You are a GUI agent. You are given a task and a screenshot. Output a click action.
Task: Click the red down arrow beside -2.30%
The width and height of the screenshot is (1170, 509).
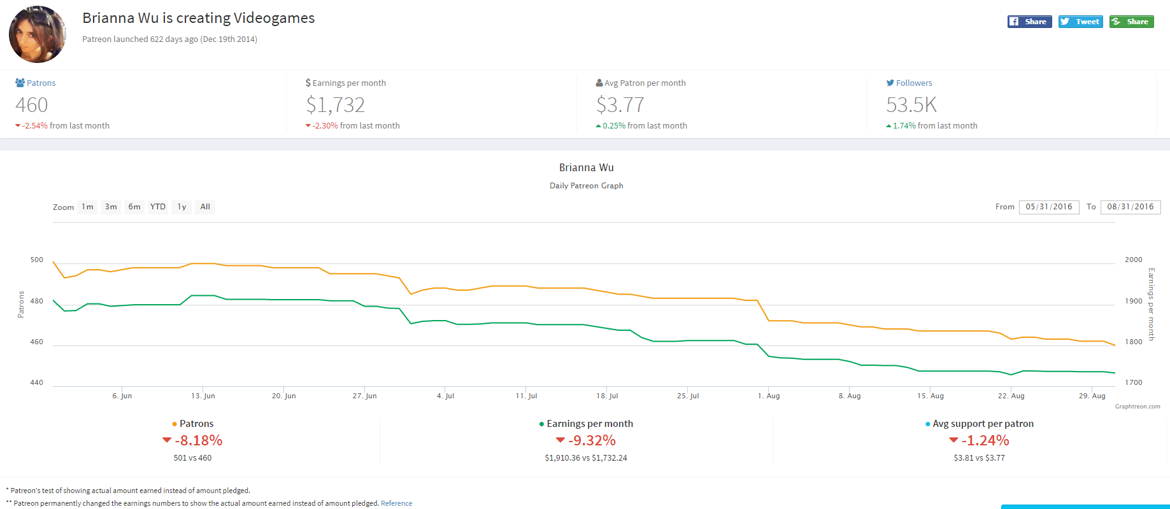[x=308, y=126]
